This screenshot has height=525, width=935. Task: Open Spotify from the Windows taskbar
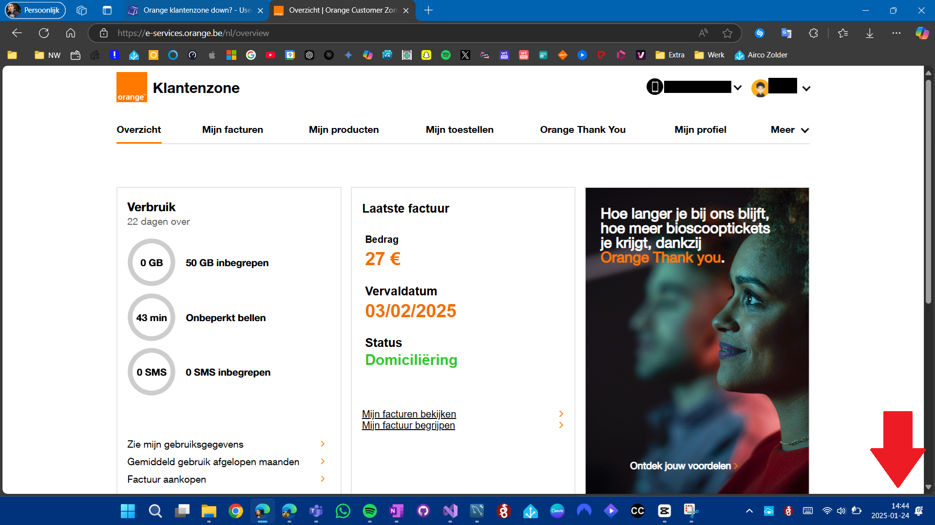[370, 511]
